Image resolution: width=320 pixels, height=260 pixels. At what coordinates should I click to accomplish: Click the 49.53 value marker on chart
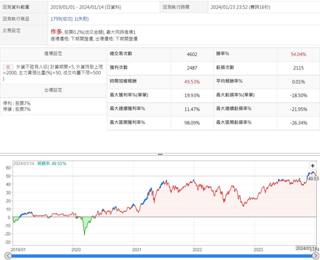(x=314, y=178)
